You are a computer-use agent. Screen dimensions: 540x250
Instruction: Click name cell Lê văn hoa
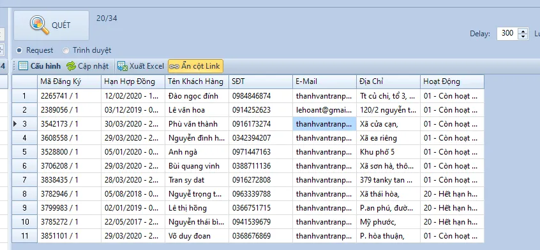coord(197,110)
